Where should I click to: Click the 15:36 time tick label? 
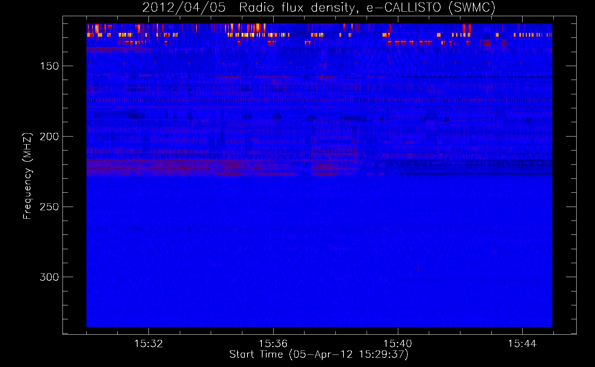273,344
